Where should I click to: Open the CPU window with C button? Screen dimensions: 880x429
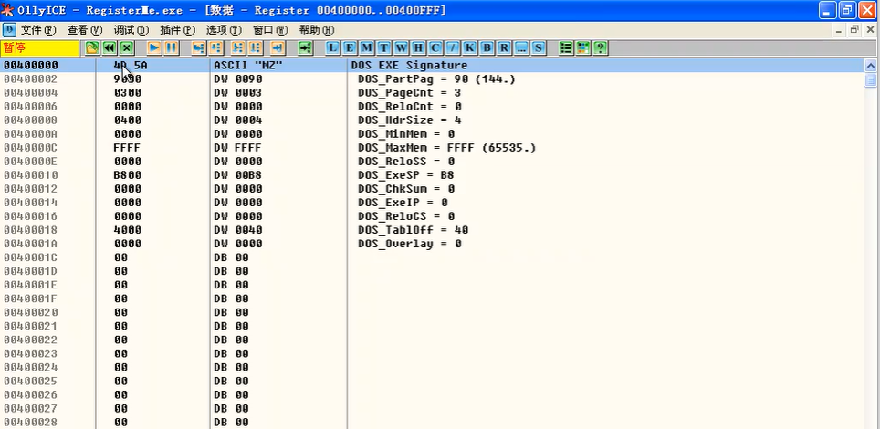(x=435, y=48)
